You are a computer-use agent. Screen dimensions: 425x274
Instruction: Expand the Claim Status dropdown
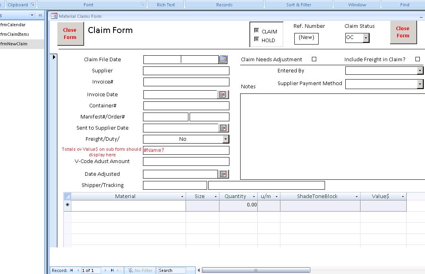pos(366,38)
